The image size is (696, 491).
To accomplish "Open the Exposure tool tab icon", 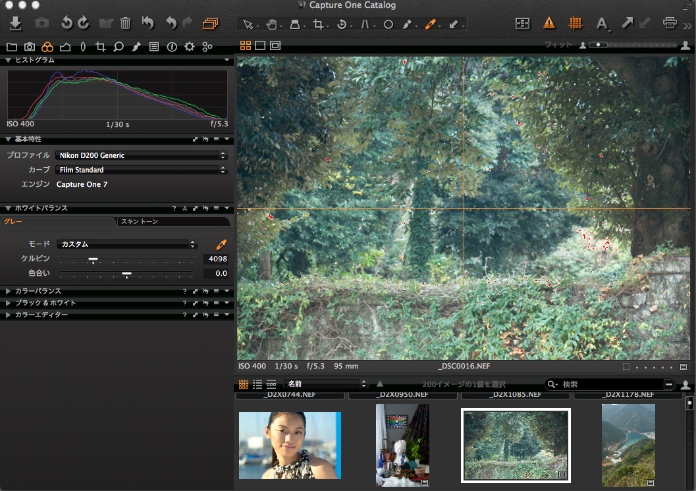I will click(65, 47).
